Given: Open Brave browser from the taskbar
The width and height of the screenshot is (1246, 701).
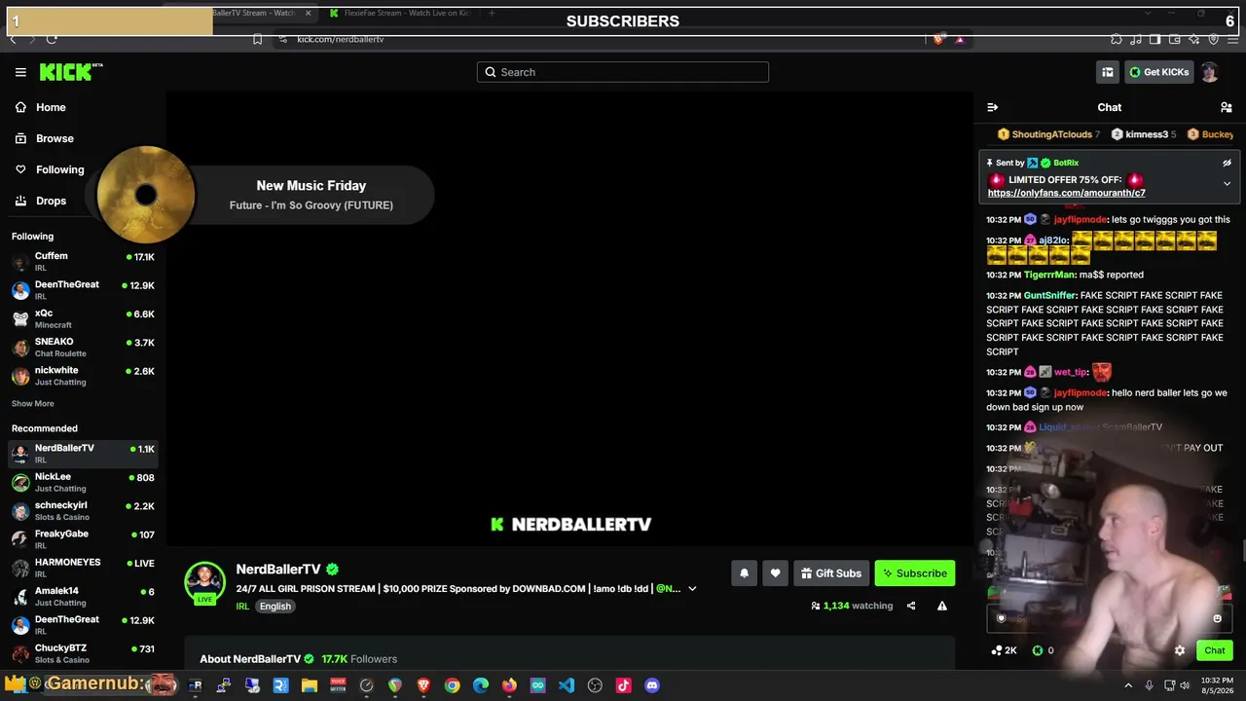Looking at the screenshot, I should 423,685.
